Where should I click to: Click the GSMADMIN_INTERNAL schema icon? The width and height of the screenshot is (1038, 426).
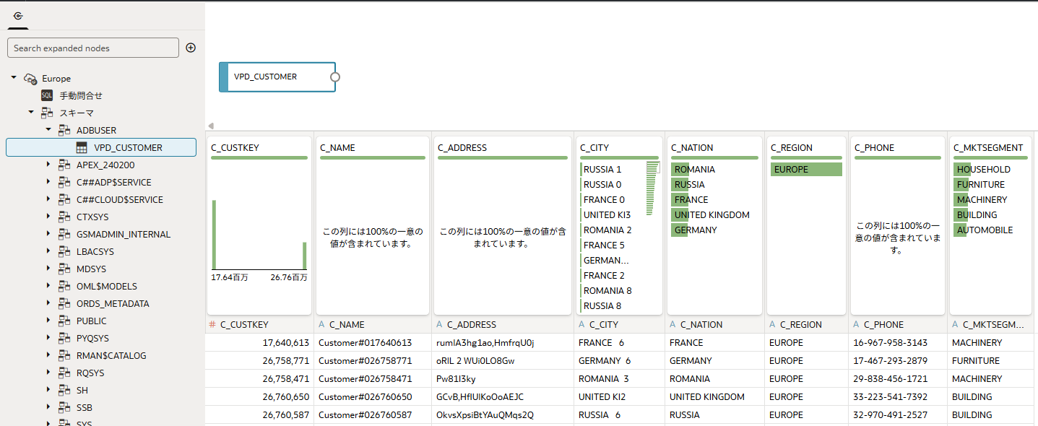(64, 234)
